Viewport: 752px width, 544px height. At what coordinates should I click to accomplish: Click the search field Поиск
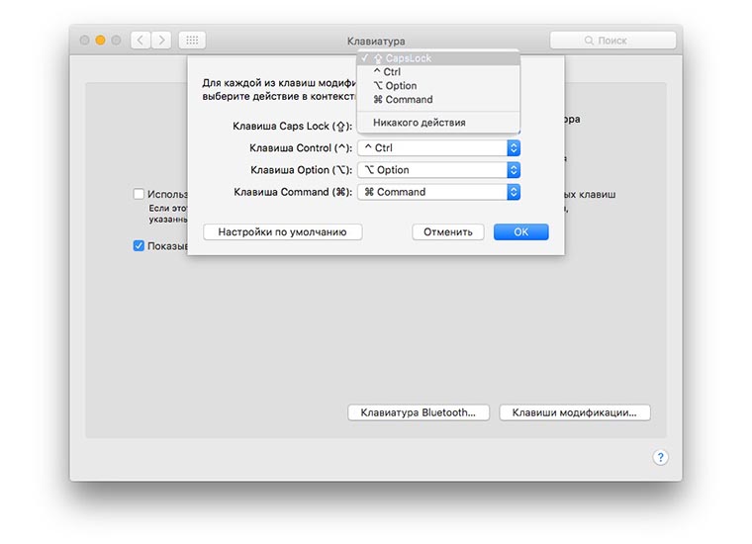point(612,41)
